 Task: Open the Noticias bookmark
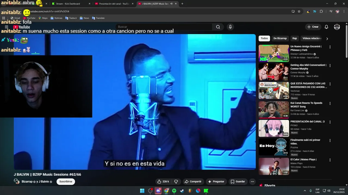(x=56, y=18)
